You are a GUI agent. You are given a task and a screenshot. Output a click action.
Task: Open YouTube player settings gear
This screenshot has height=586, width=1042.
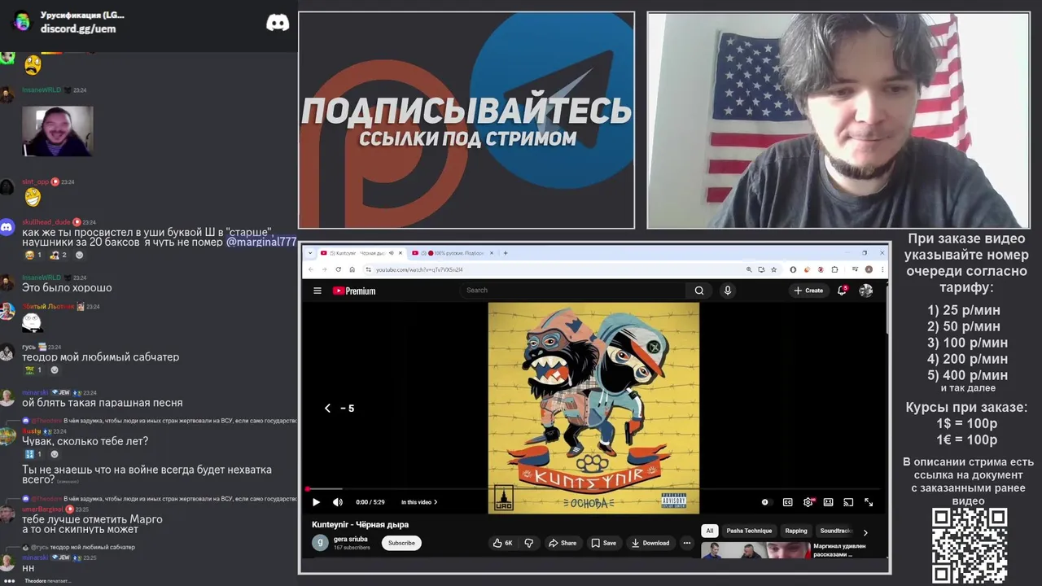[808, 502]
